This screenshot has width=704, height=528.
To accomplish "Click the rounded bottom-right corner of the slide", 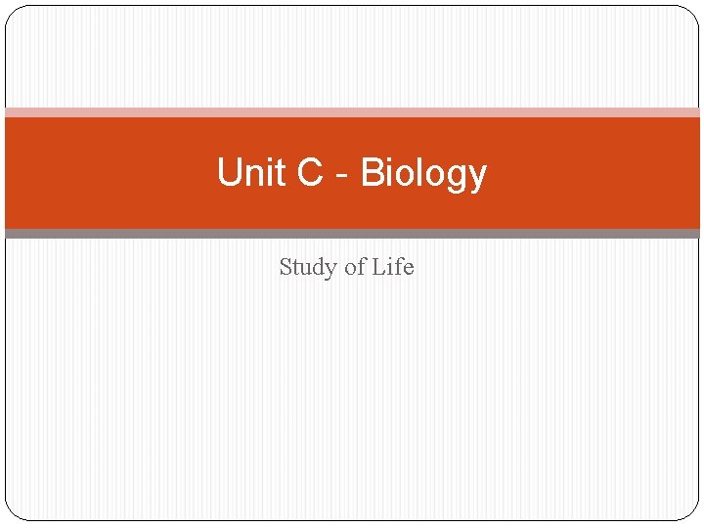I will pyautogui.click(x=690, y=511).
